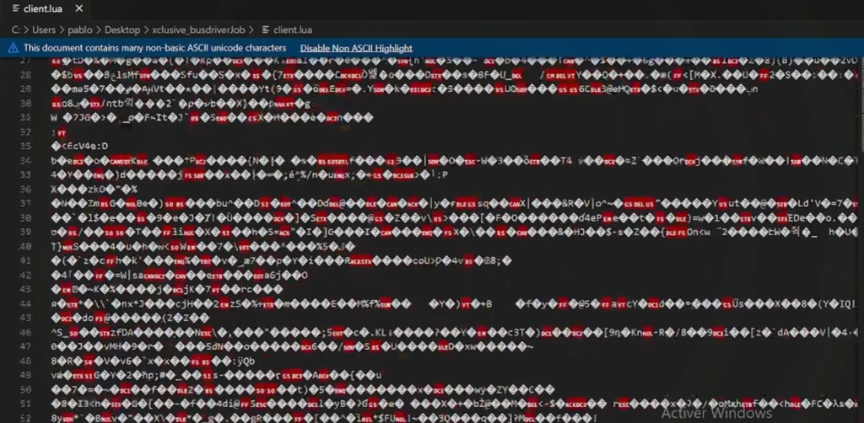Screen dimensions: 864x423
Task: Open the Desktop breadcrumb folder
Action: [x=122, y=29]
